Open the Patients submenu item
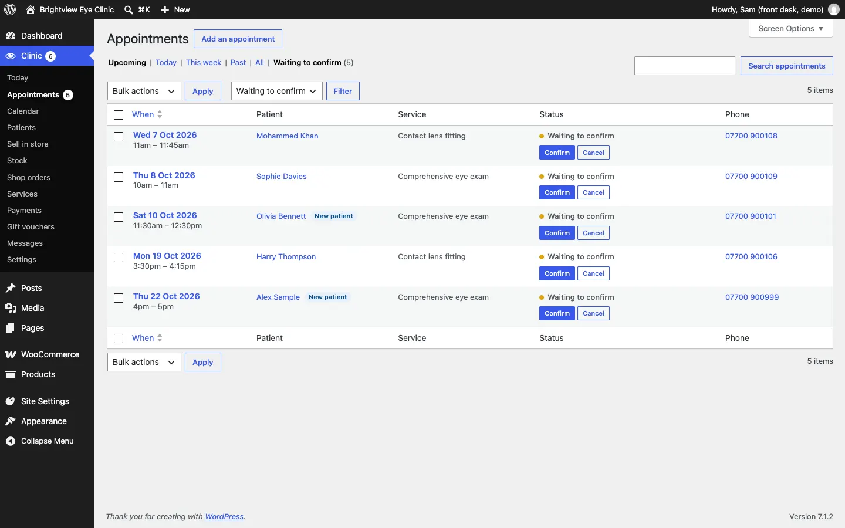845x528 pixels. point(21,127)
